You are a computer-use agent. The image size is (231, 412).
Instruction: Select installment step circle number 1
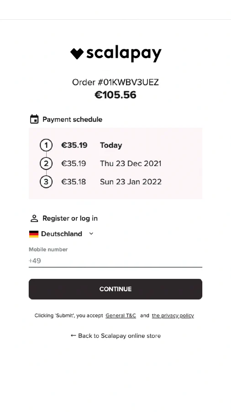pyautogui.click(x=46, y=145)
